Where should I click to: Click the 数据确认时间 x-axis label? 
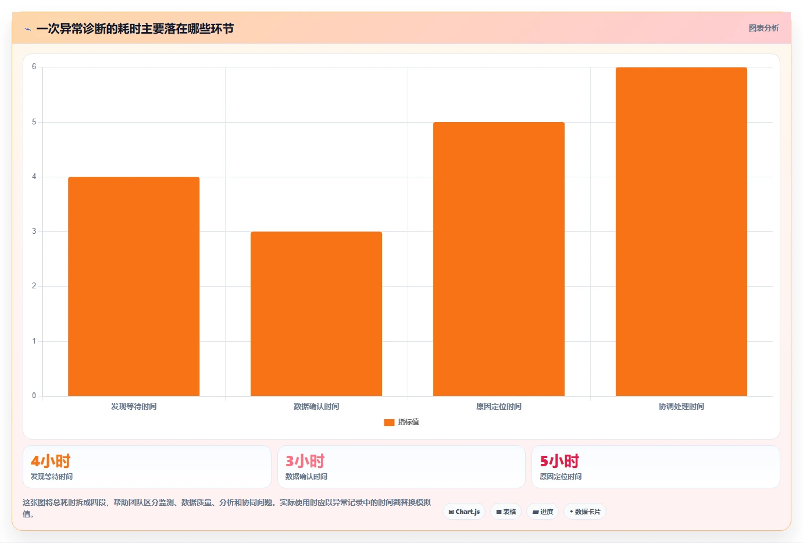point(316,406)
